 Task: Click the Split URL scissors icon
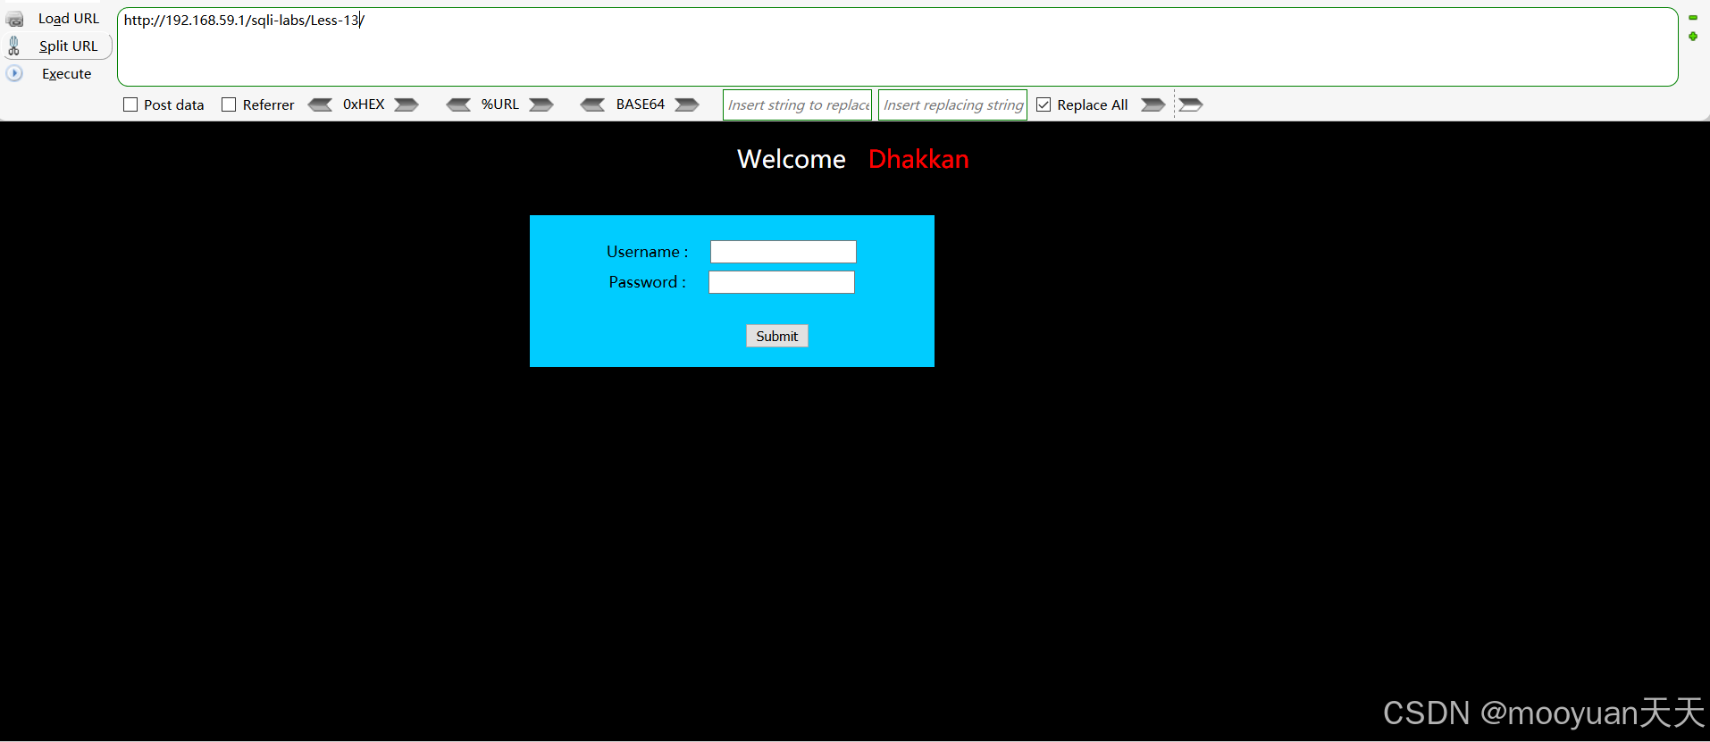click(x=13, y=46)
